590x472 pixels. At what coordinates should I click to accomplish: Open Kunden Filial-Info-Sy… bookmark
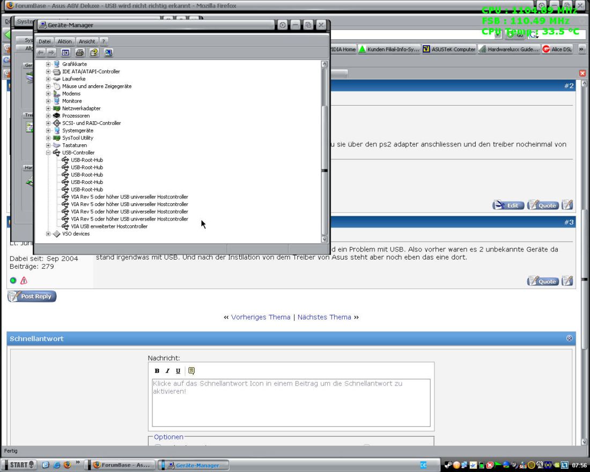click(x=389, y=49)
